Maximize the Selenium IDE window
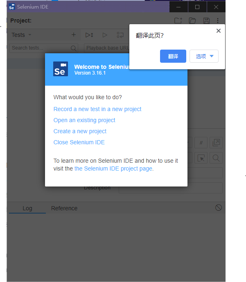 coord(197,7)
